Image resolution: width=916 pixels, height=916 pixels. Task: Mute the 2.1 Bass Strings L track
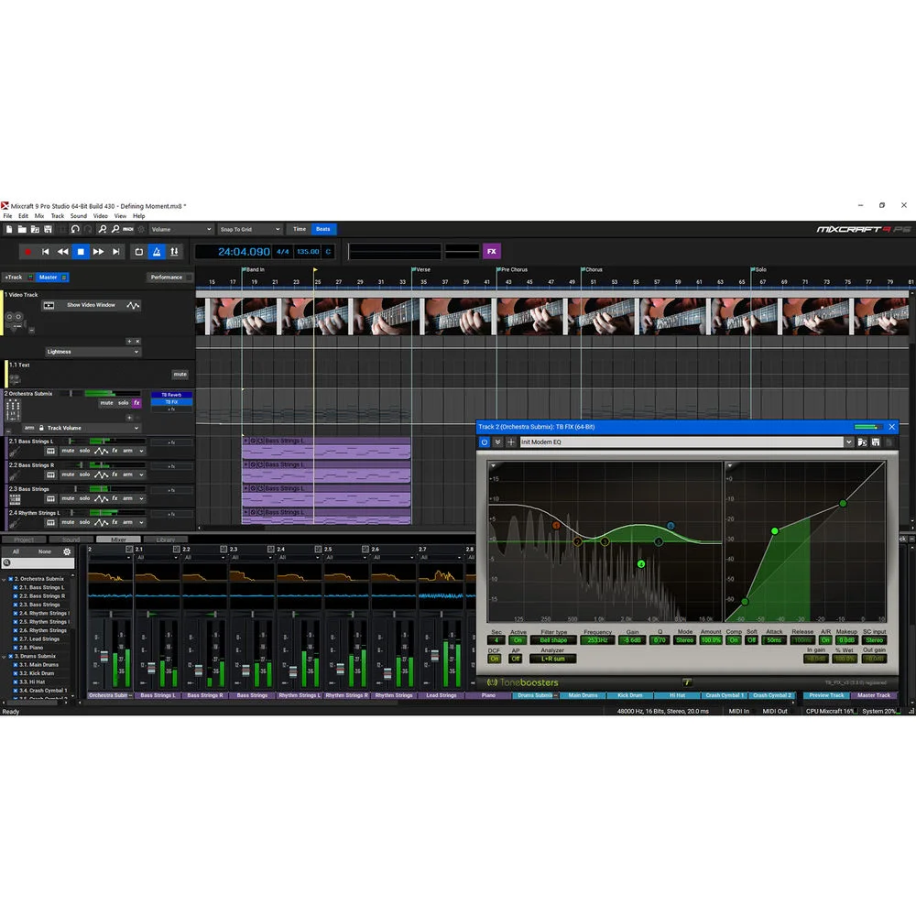click(69, 451)
